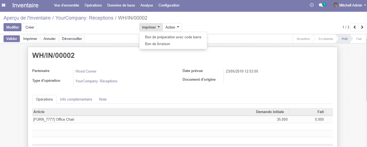Open Wood Corner partner link
This screenshot has width=367, height=147.
pyautogui.click(x=86, y=71)
